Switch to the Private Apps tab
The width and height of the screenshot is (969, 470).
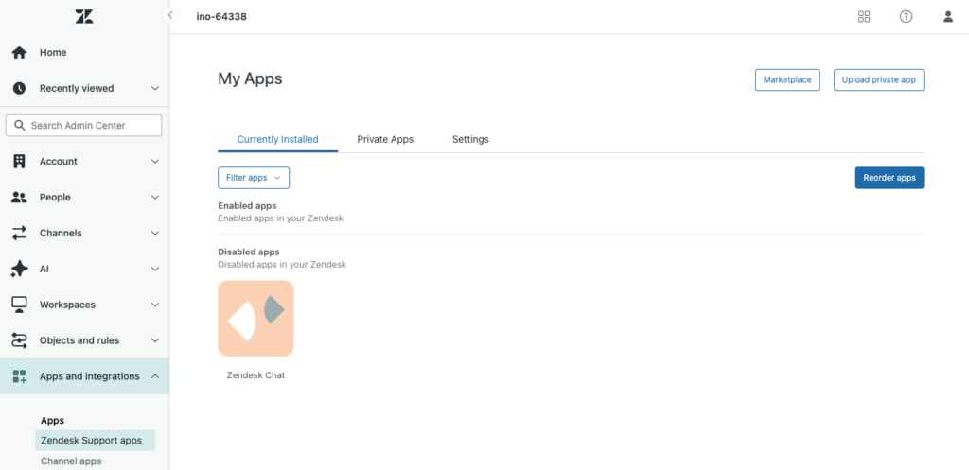pyautogui.click(x=385, y=139)
